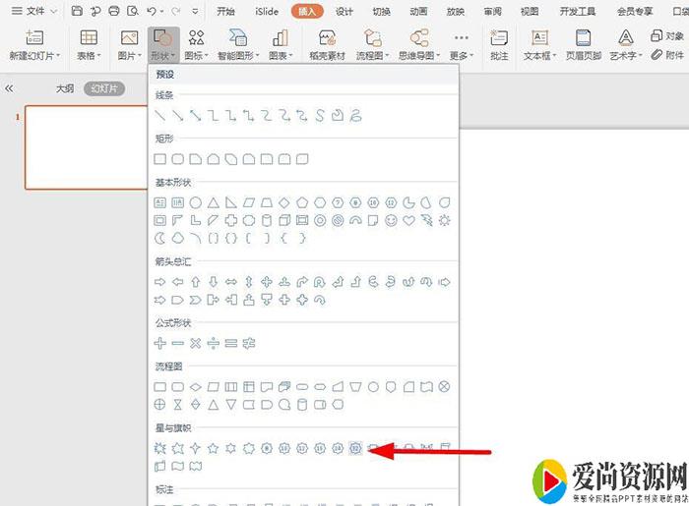Select the 32-point star shape

click(x=356, y=448)
